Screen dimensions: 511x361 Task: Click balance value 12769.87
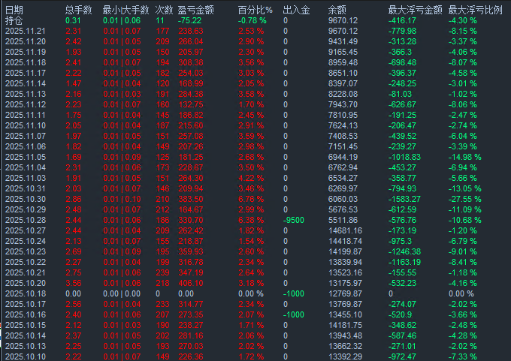point(345,293)
